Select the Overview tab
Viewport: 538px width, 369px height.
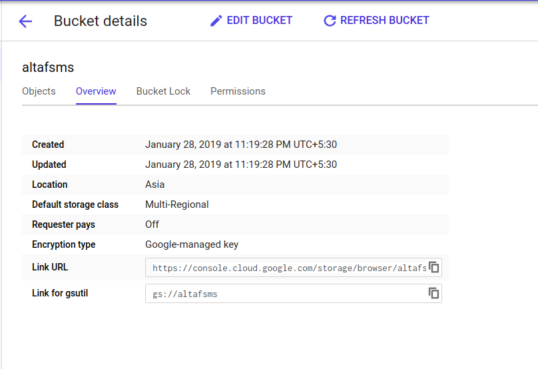[x=96, y=91]
